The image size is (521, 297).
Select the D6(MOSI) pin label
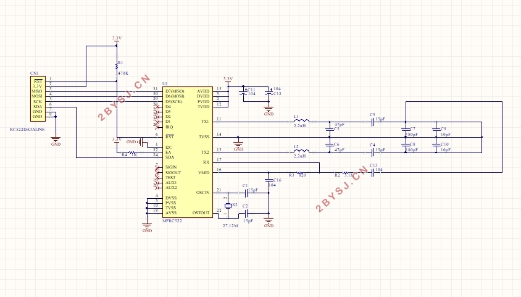point(175,96)
